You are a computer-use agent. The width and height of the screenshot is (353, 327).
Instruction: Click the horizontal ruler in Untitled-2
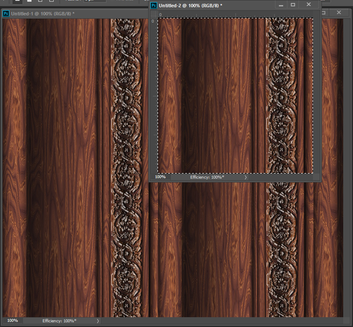click(234, 14)
